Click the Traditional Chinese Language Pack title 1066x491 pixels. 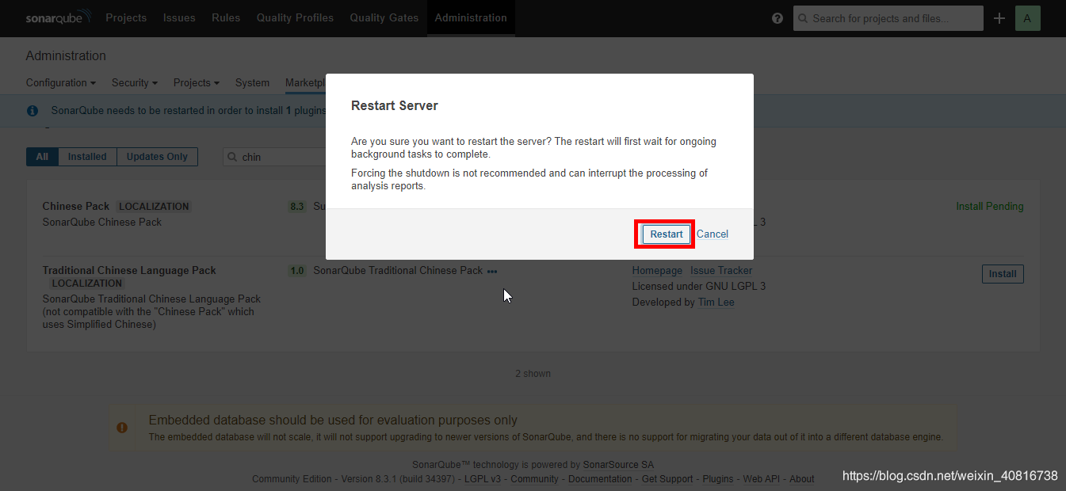[x=129, y=271]
